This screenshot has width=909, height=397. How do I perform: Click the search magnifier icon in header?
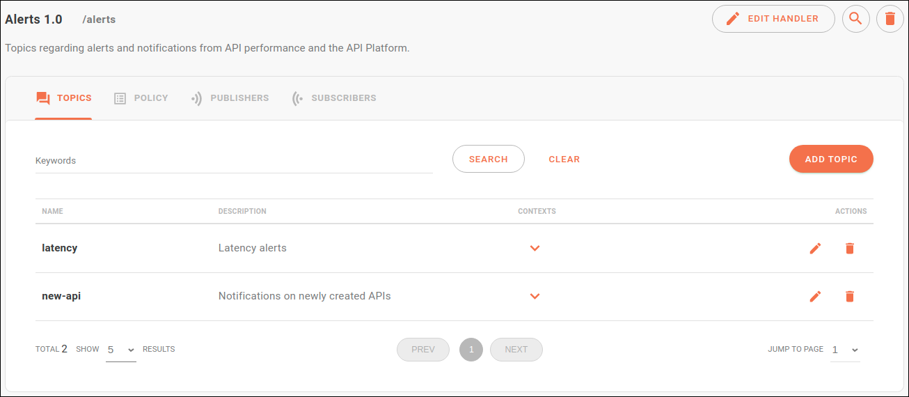tap(855, 19)
